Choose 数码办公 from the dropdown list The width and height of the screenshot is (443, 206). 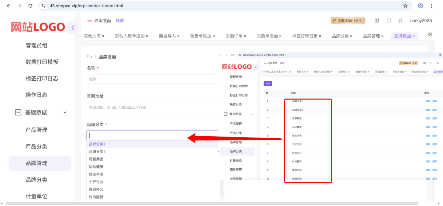152,189
